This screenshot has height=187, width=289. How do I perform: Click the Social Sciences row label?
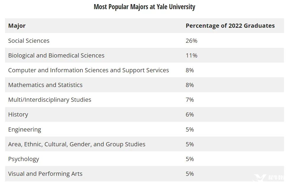pyautogui.click(x=29, y=41)
